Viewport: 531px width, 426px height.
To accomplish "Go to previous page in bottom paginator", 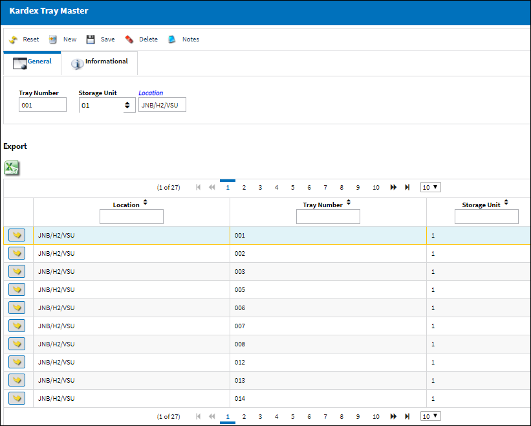I will tap(212, 416).
